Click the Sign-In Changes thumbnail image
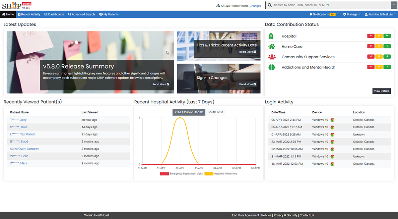 [x=219, y=79]
